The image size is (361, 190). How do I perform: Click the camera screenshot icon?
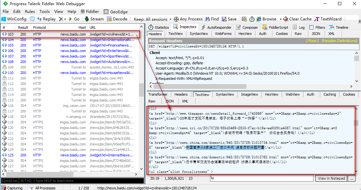pos(244,19)
